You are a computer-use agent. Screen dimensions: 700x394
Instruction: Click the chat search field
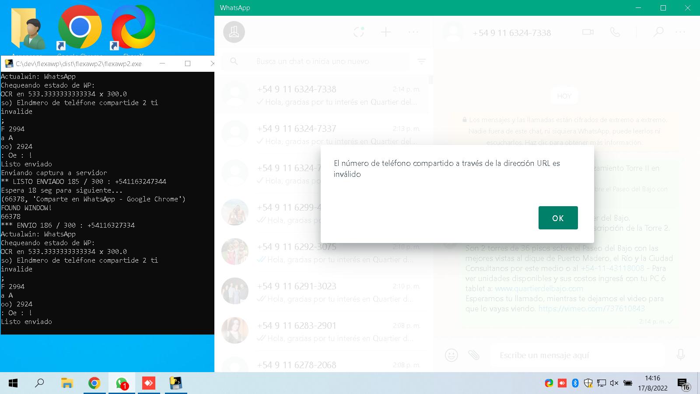(x=316, y=61)
